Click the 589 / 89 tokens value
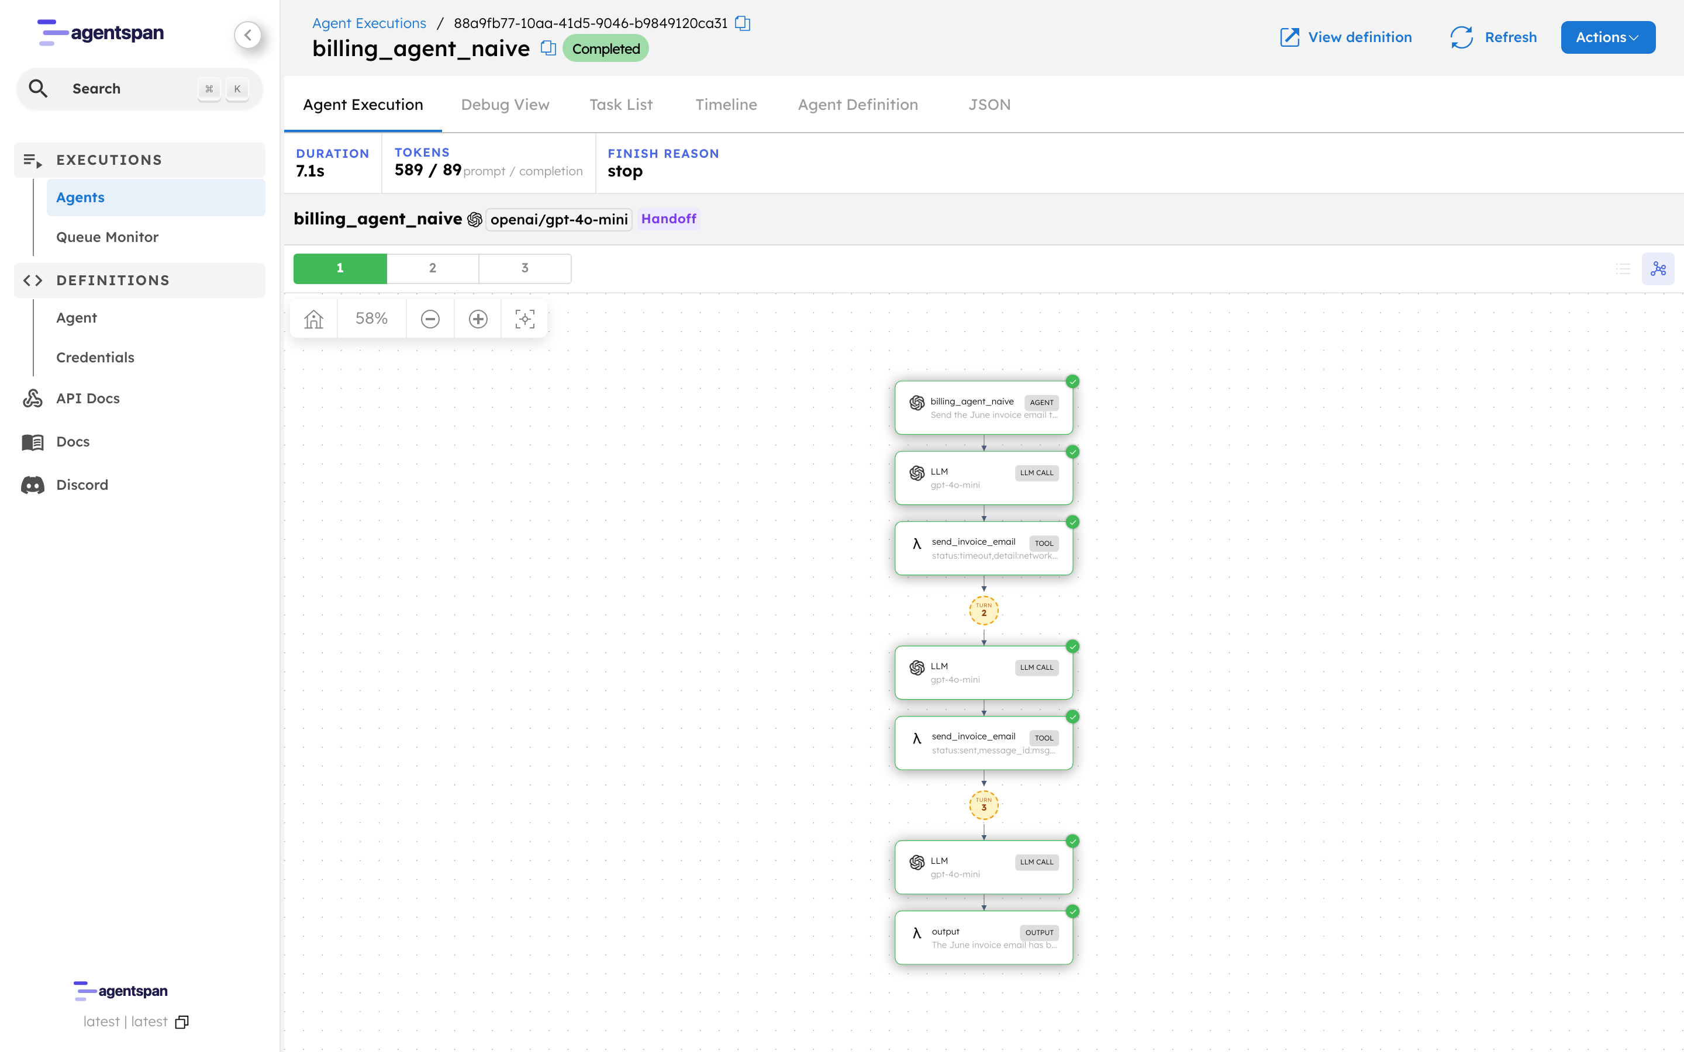 pyautogui.click(x=428, y=171)
